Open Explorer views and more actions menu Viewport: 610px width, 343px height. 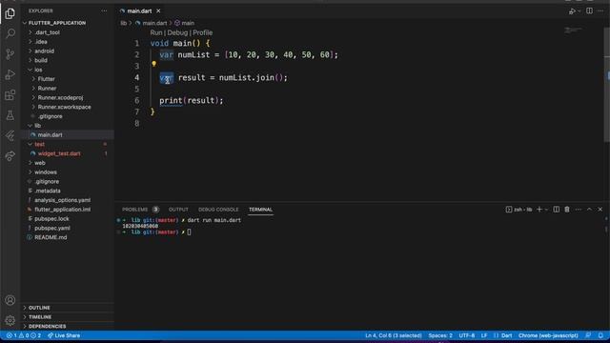coord(104,10)
